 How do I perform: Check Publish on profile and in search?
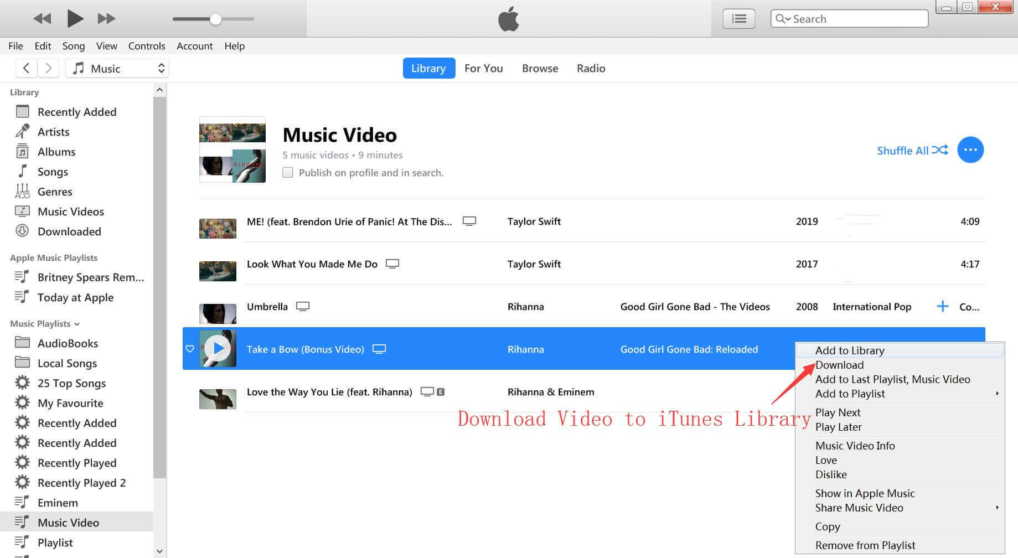click(288, 172)
